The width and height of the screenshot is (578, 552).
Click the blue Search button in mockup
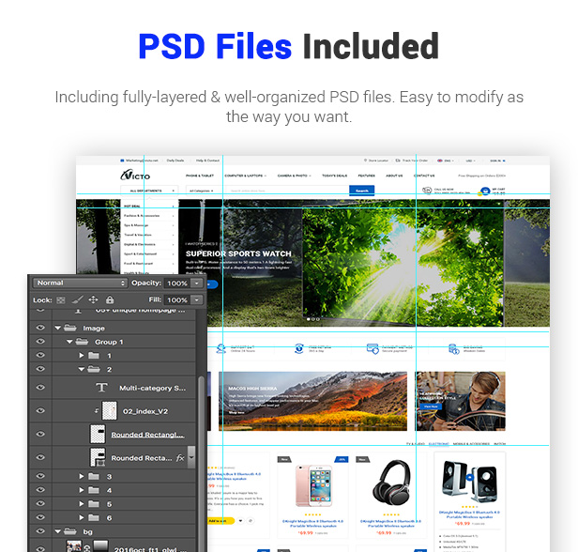click(x=361, y=191)
